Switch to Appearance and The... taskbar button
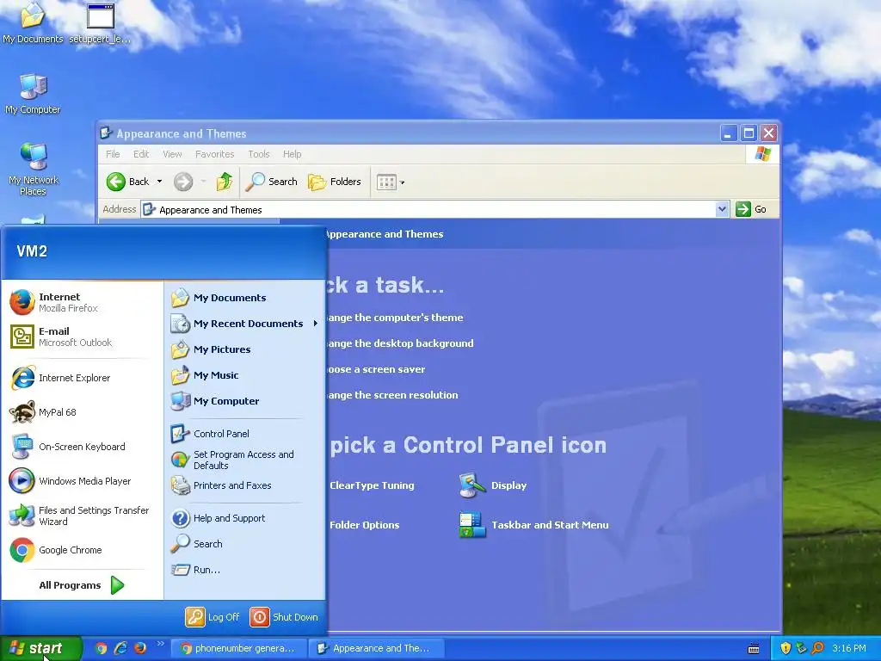The height and width of the screenshot is (661, 881). [x=377, y=648]
